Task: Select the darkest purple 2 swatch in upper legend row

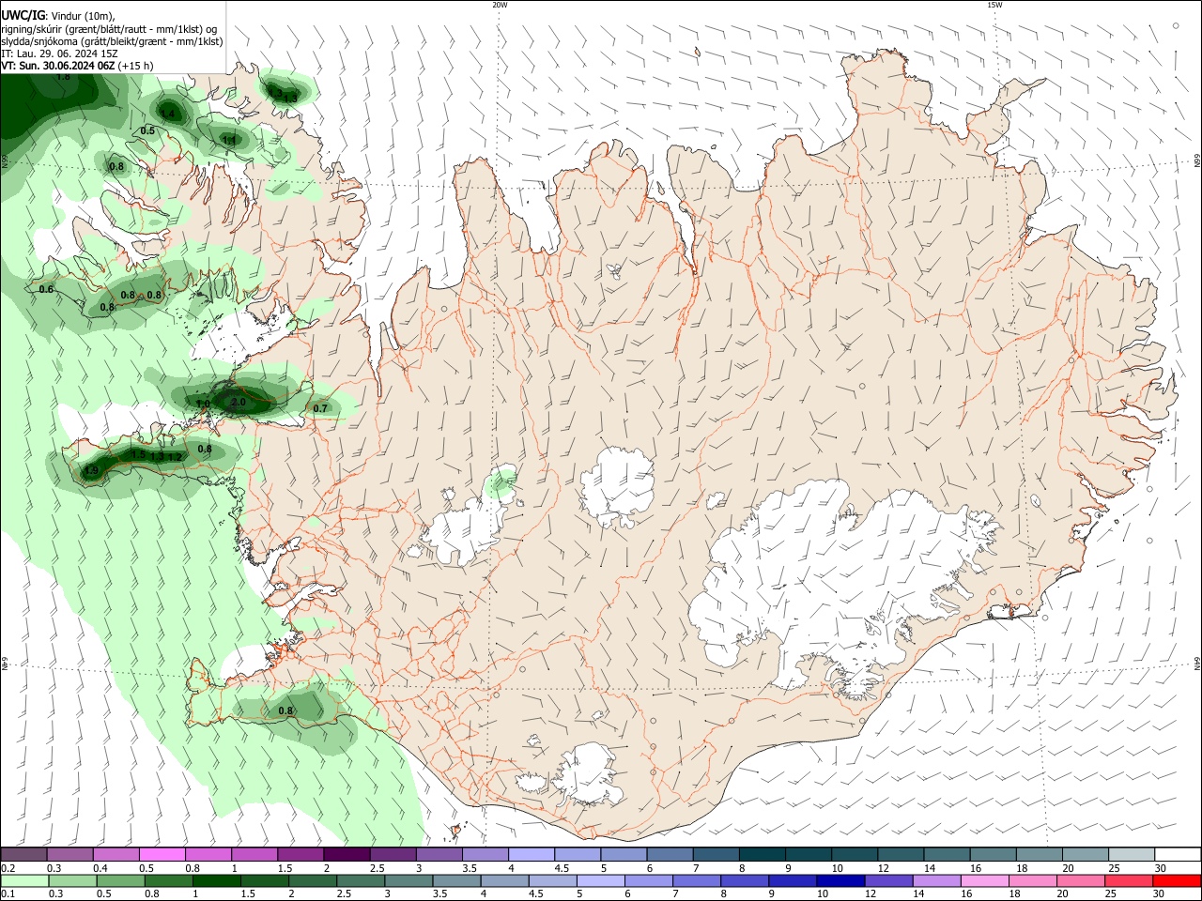Action: [x=347, y=855]
